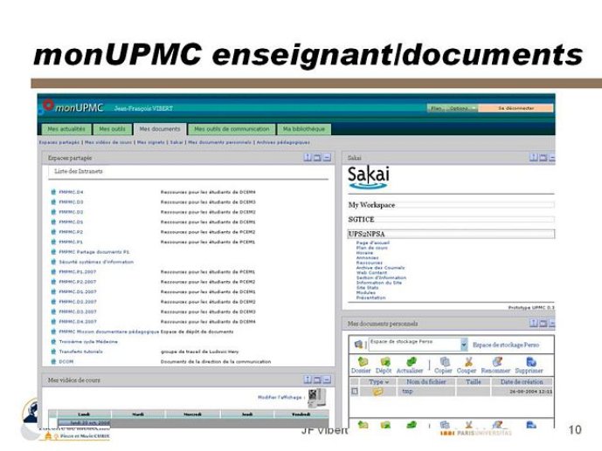Tick the checkbox for the tmp folder
Viewport: 602px width, 451px height.
(x=355, y=391)
